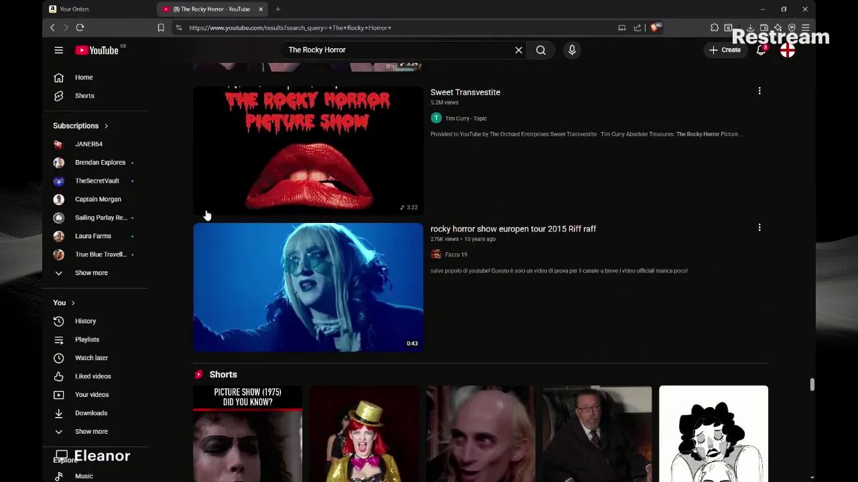Go back in the browser
The height and width of the screenshot is (482, 858).
tap(52, 27)
